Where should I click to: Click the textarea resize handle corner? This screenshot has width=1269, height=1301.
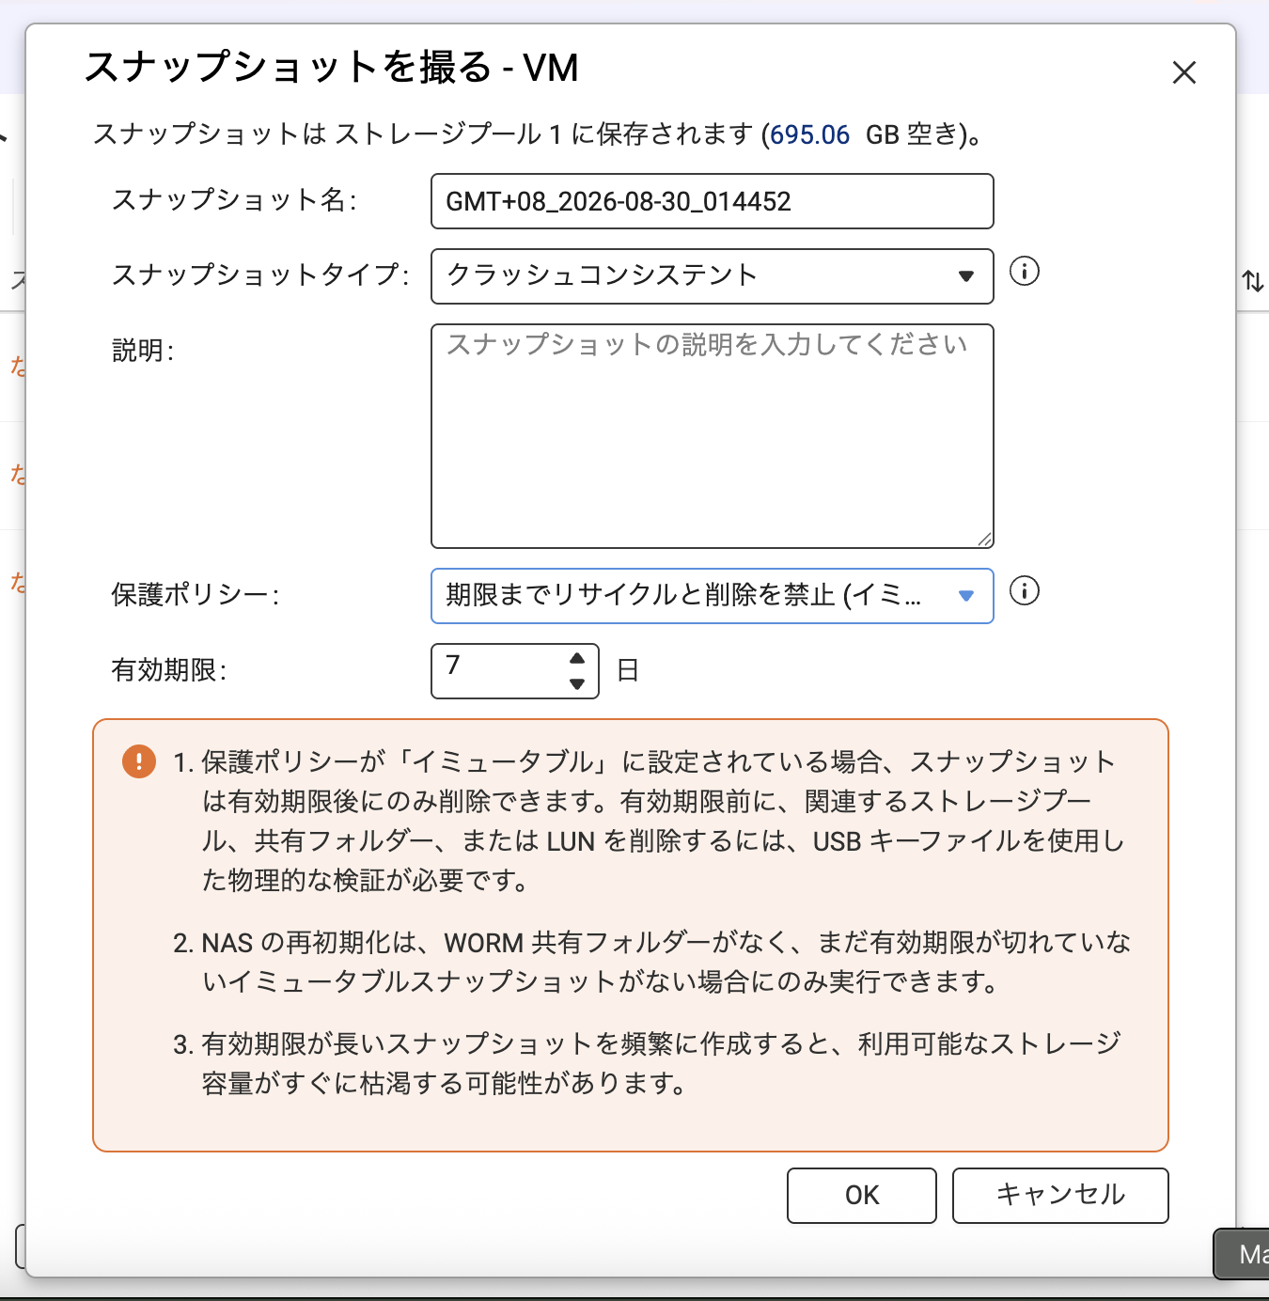pos(984,539)
